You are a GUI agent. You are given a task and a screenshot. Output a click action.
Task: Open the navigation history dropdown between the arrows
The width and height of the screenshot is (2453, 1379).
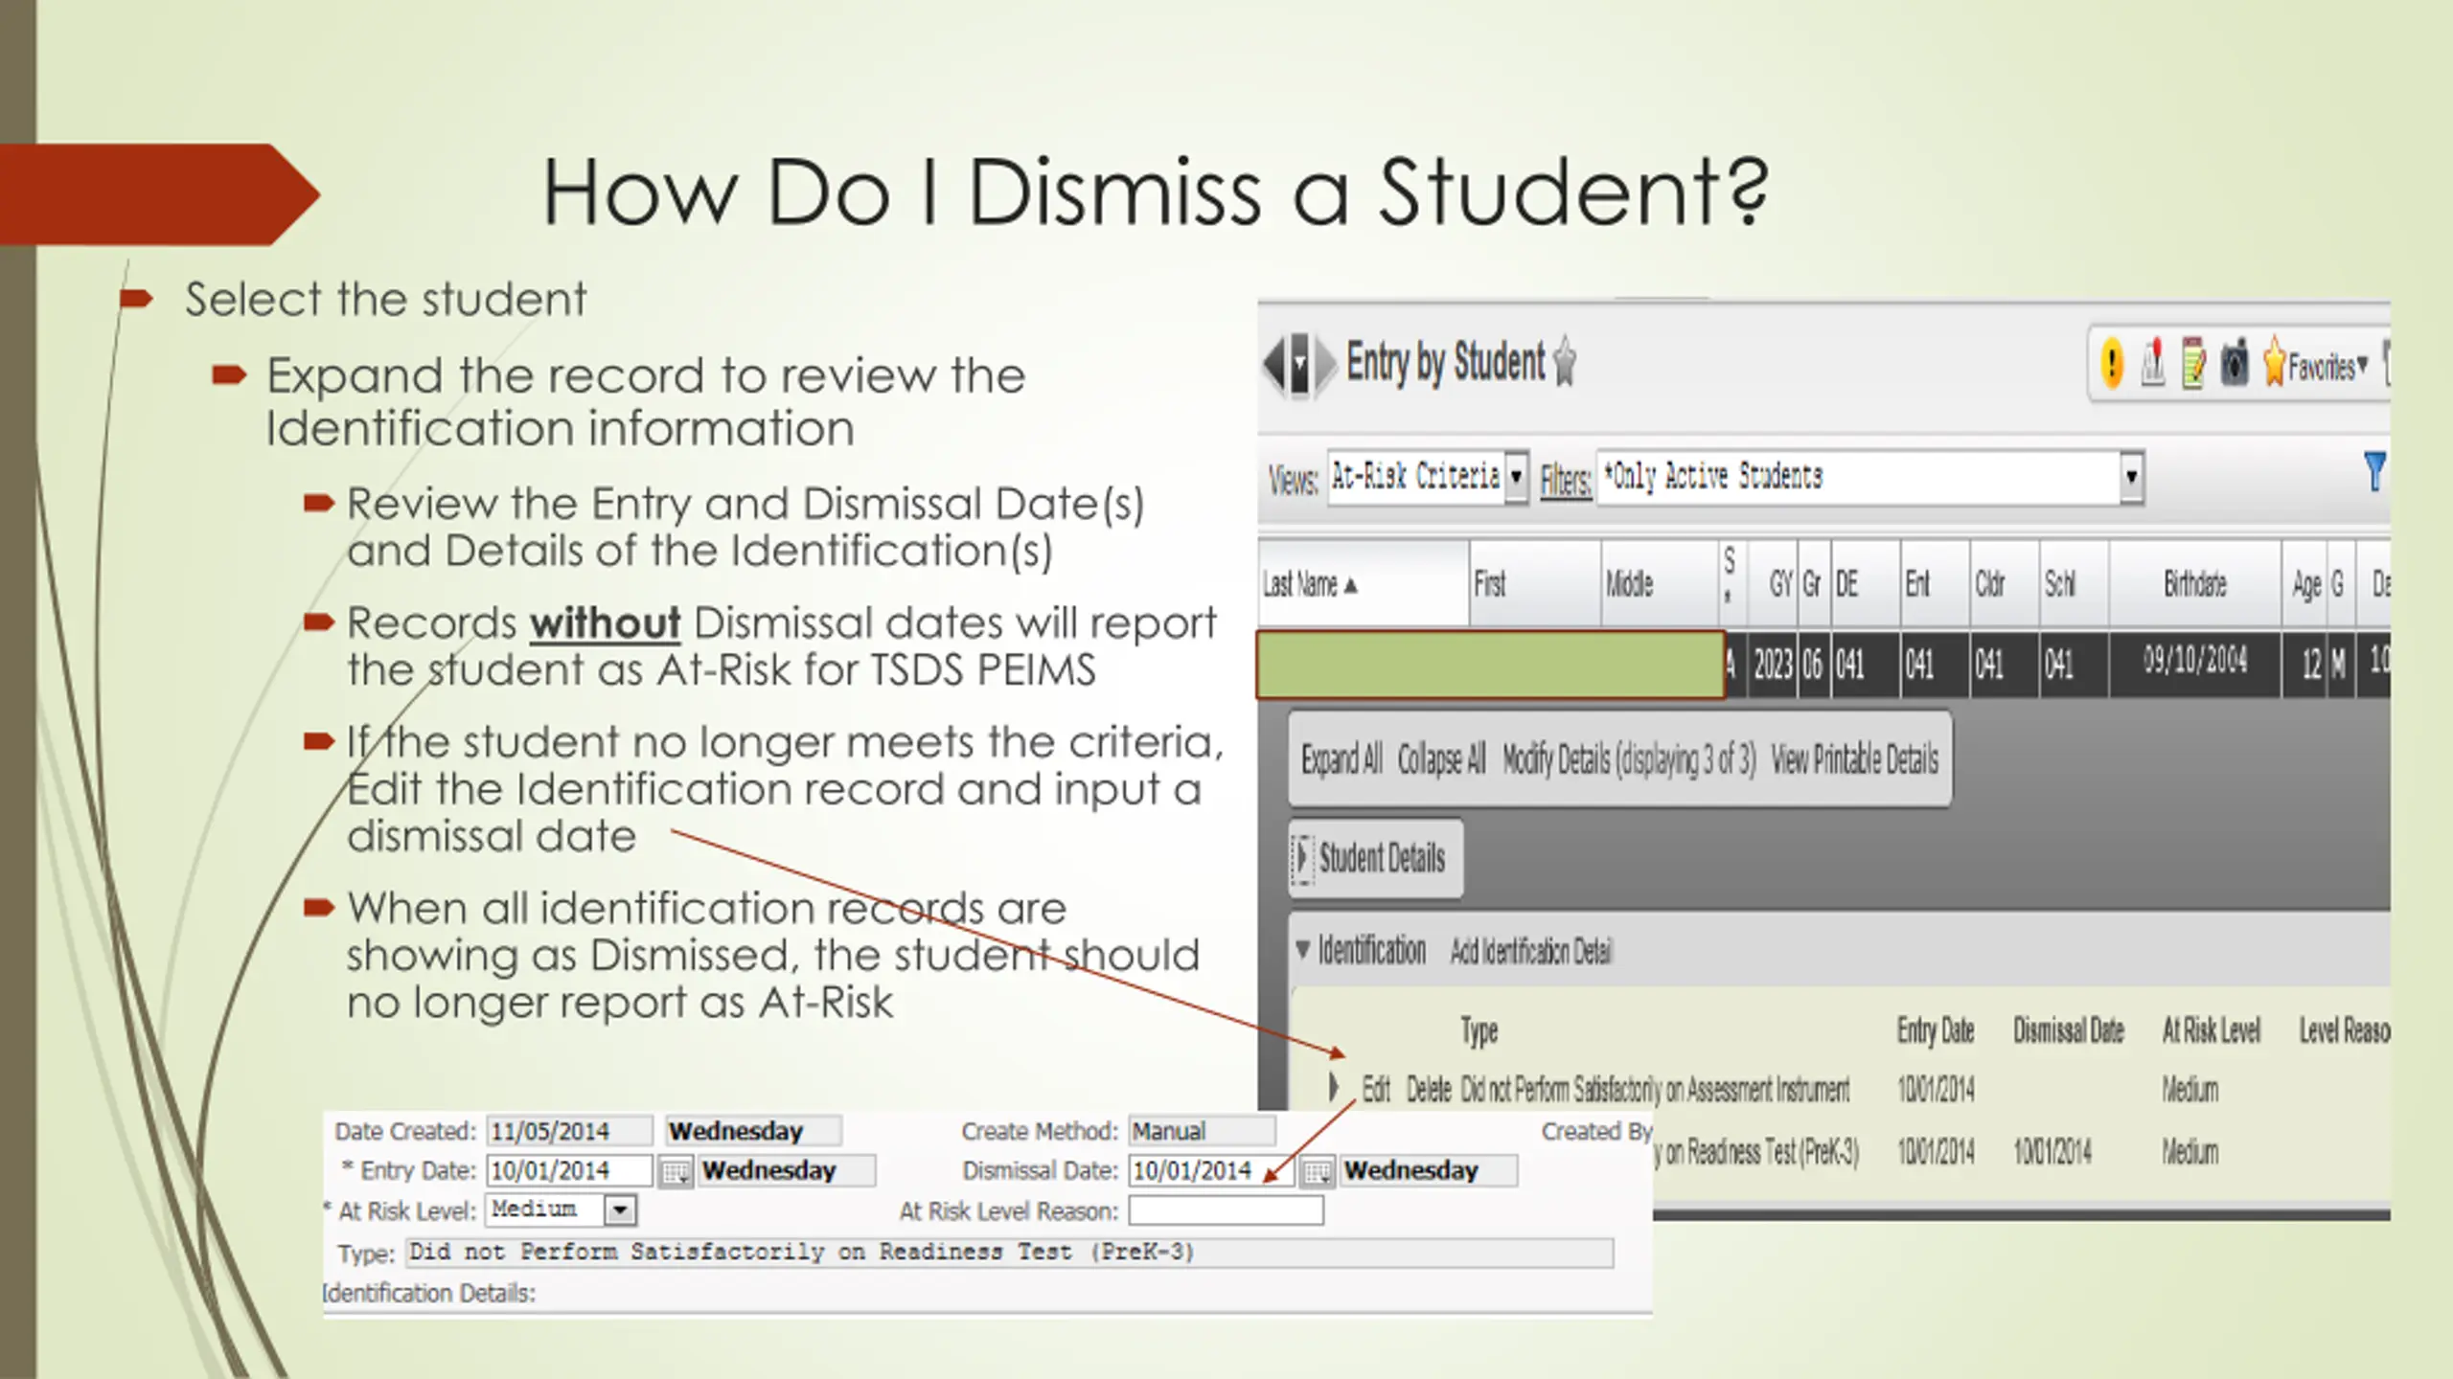[1299, 364]
